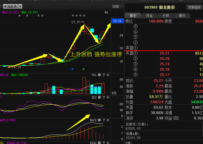Image resolution: width=203 pixels, height=144 pixels.
Task: Open KDJ indicator help question mark
Action: pyautogui.click(x=104, y=97)
